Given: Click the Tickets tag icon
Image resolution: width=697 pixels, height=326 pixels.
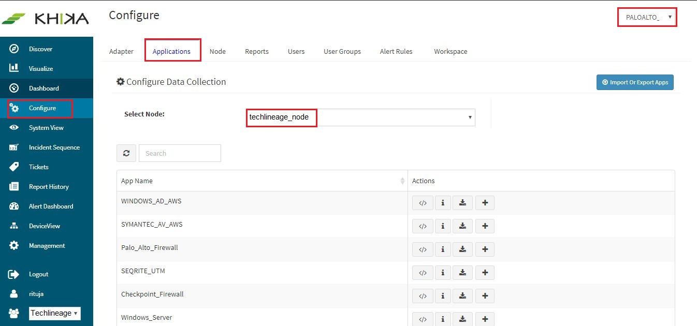Looking at the screenshot, I should click(x=14, y=167).
